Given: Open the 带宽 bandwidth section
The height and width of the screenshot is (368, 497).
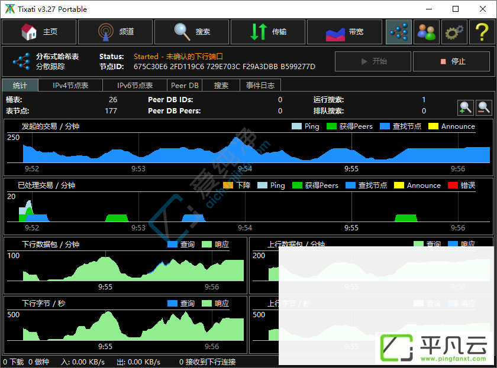Looking at the screenshot, I should click(344, 32).
